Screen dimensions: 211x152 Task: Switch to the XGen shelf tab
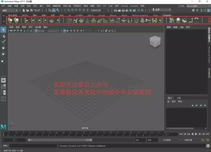(x=155, y=15)
